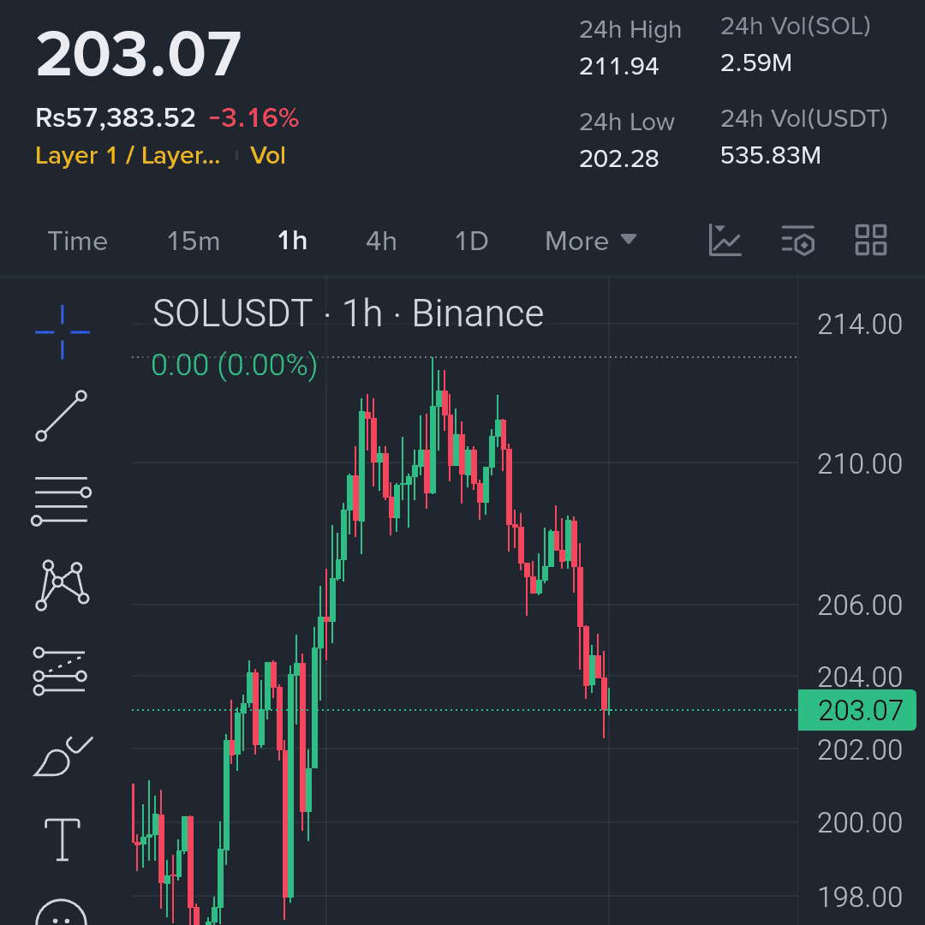Screen dimensions: 925x925
Task: Select the 1D timeframe
Action: point(471,242)
